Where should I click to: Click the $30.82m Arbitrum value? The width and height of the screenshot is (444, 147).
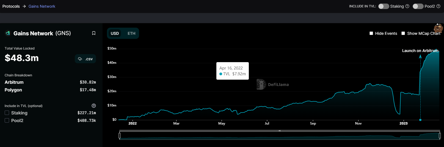88,82
